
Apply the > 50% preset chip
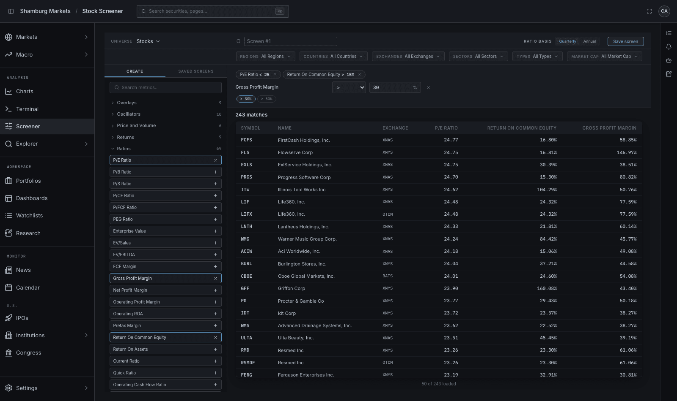point(267,99)
